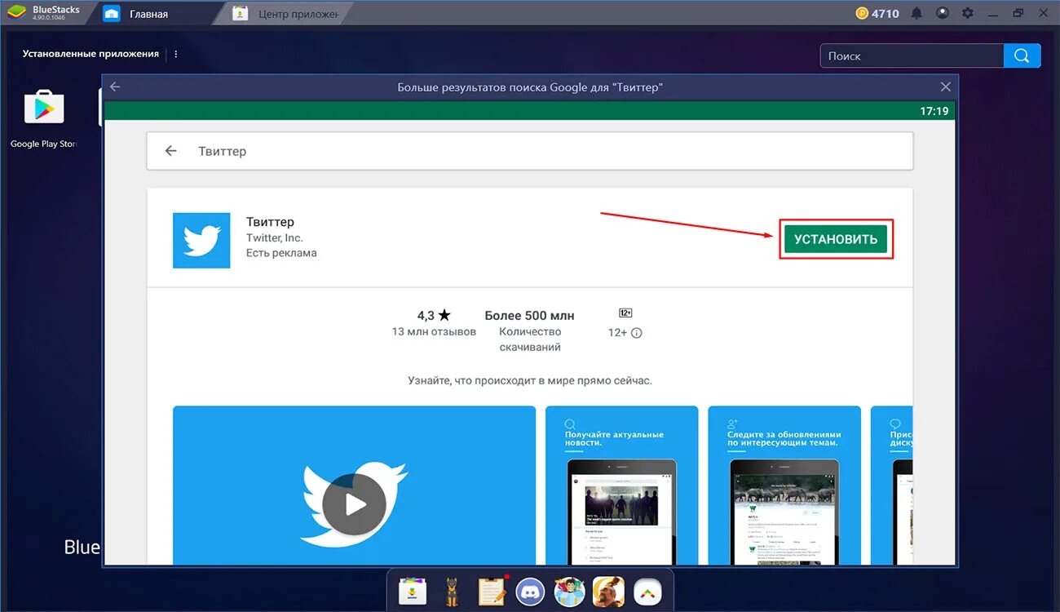Click the BlueStacks search field 'Поиск'

click(912, 55)
